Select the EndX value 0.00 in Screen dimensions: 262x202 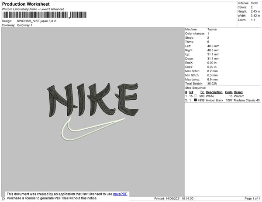tap(212, 63)
